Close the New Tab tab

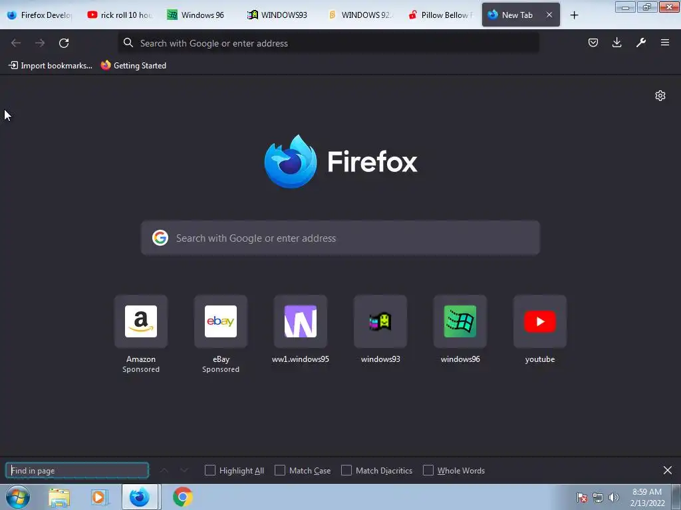click(549, 15)
